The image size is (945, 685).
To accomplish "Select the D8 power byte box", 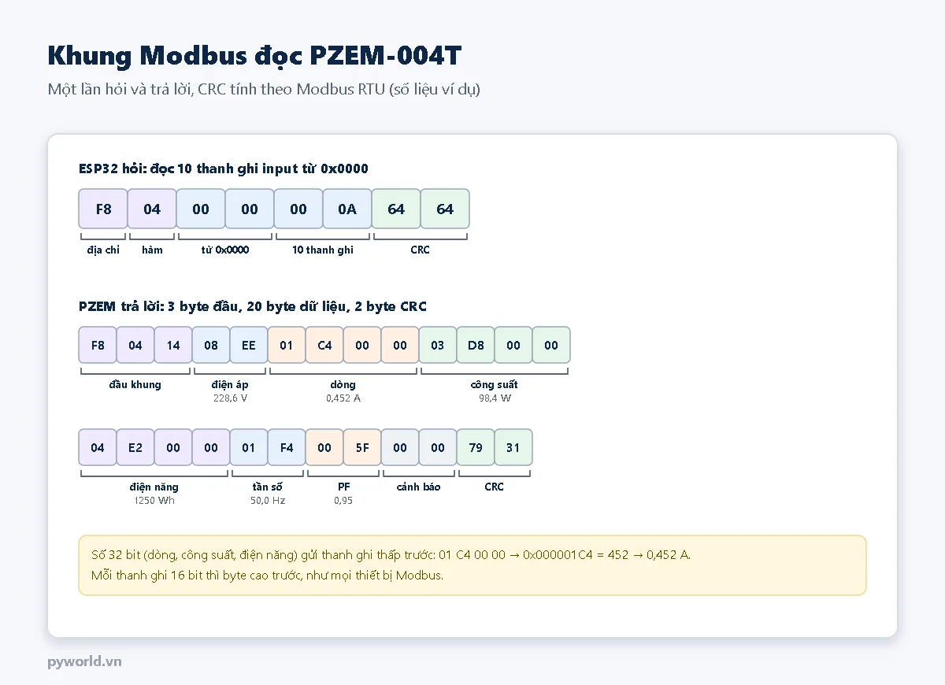I will pyautogui.click(x=476, y=345).
